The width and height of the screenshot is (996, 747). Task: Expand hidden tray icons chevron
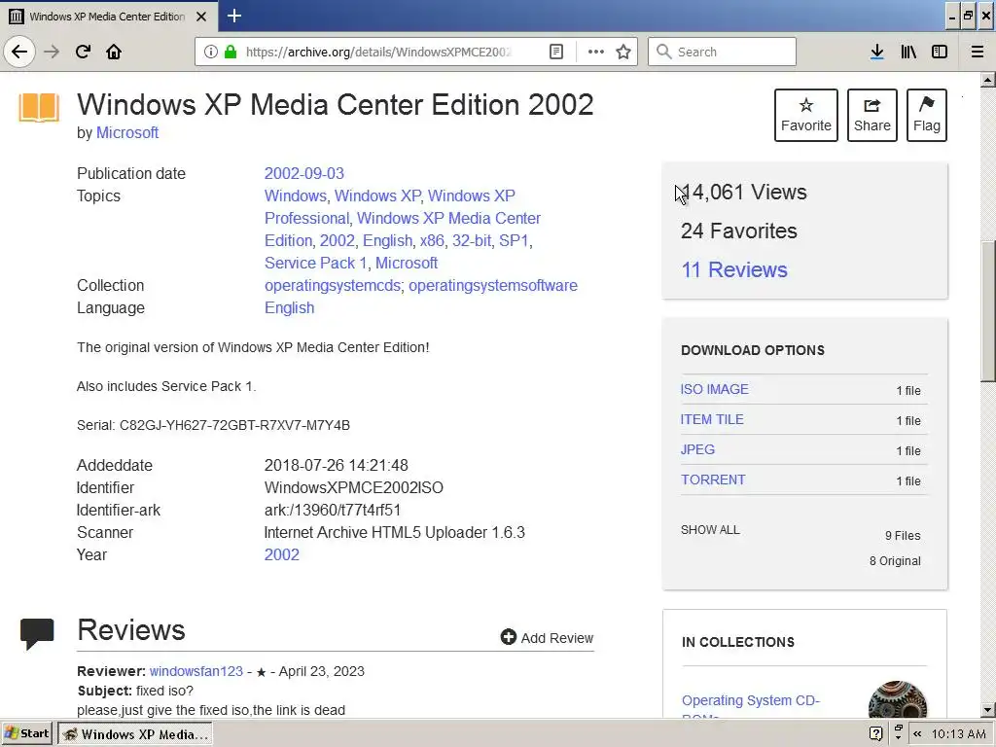point(917,733)
